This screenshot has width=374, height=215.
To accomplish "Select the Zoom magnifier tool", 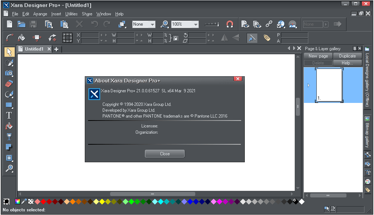I will pos(9,168).
